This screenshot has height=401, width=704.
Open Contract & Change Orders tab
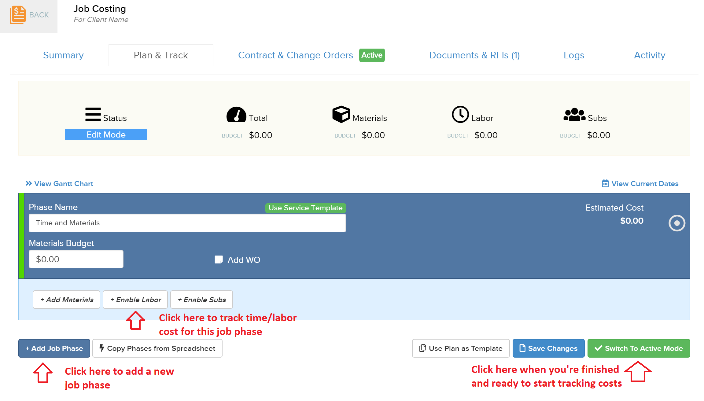coord(296,55)
